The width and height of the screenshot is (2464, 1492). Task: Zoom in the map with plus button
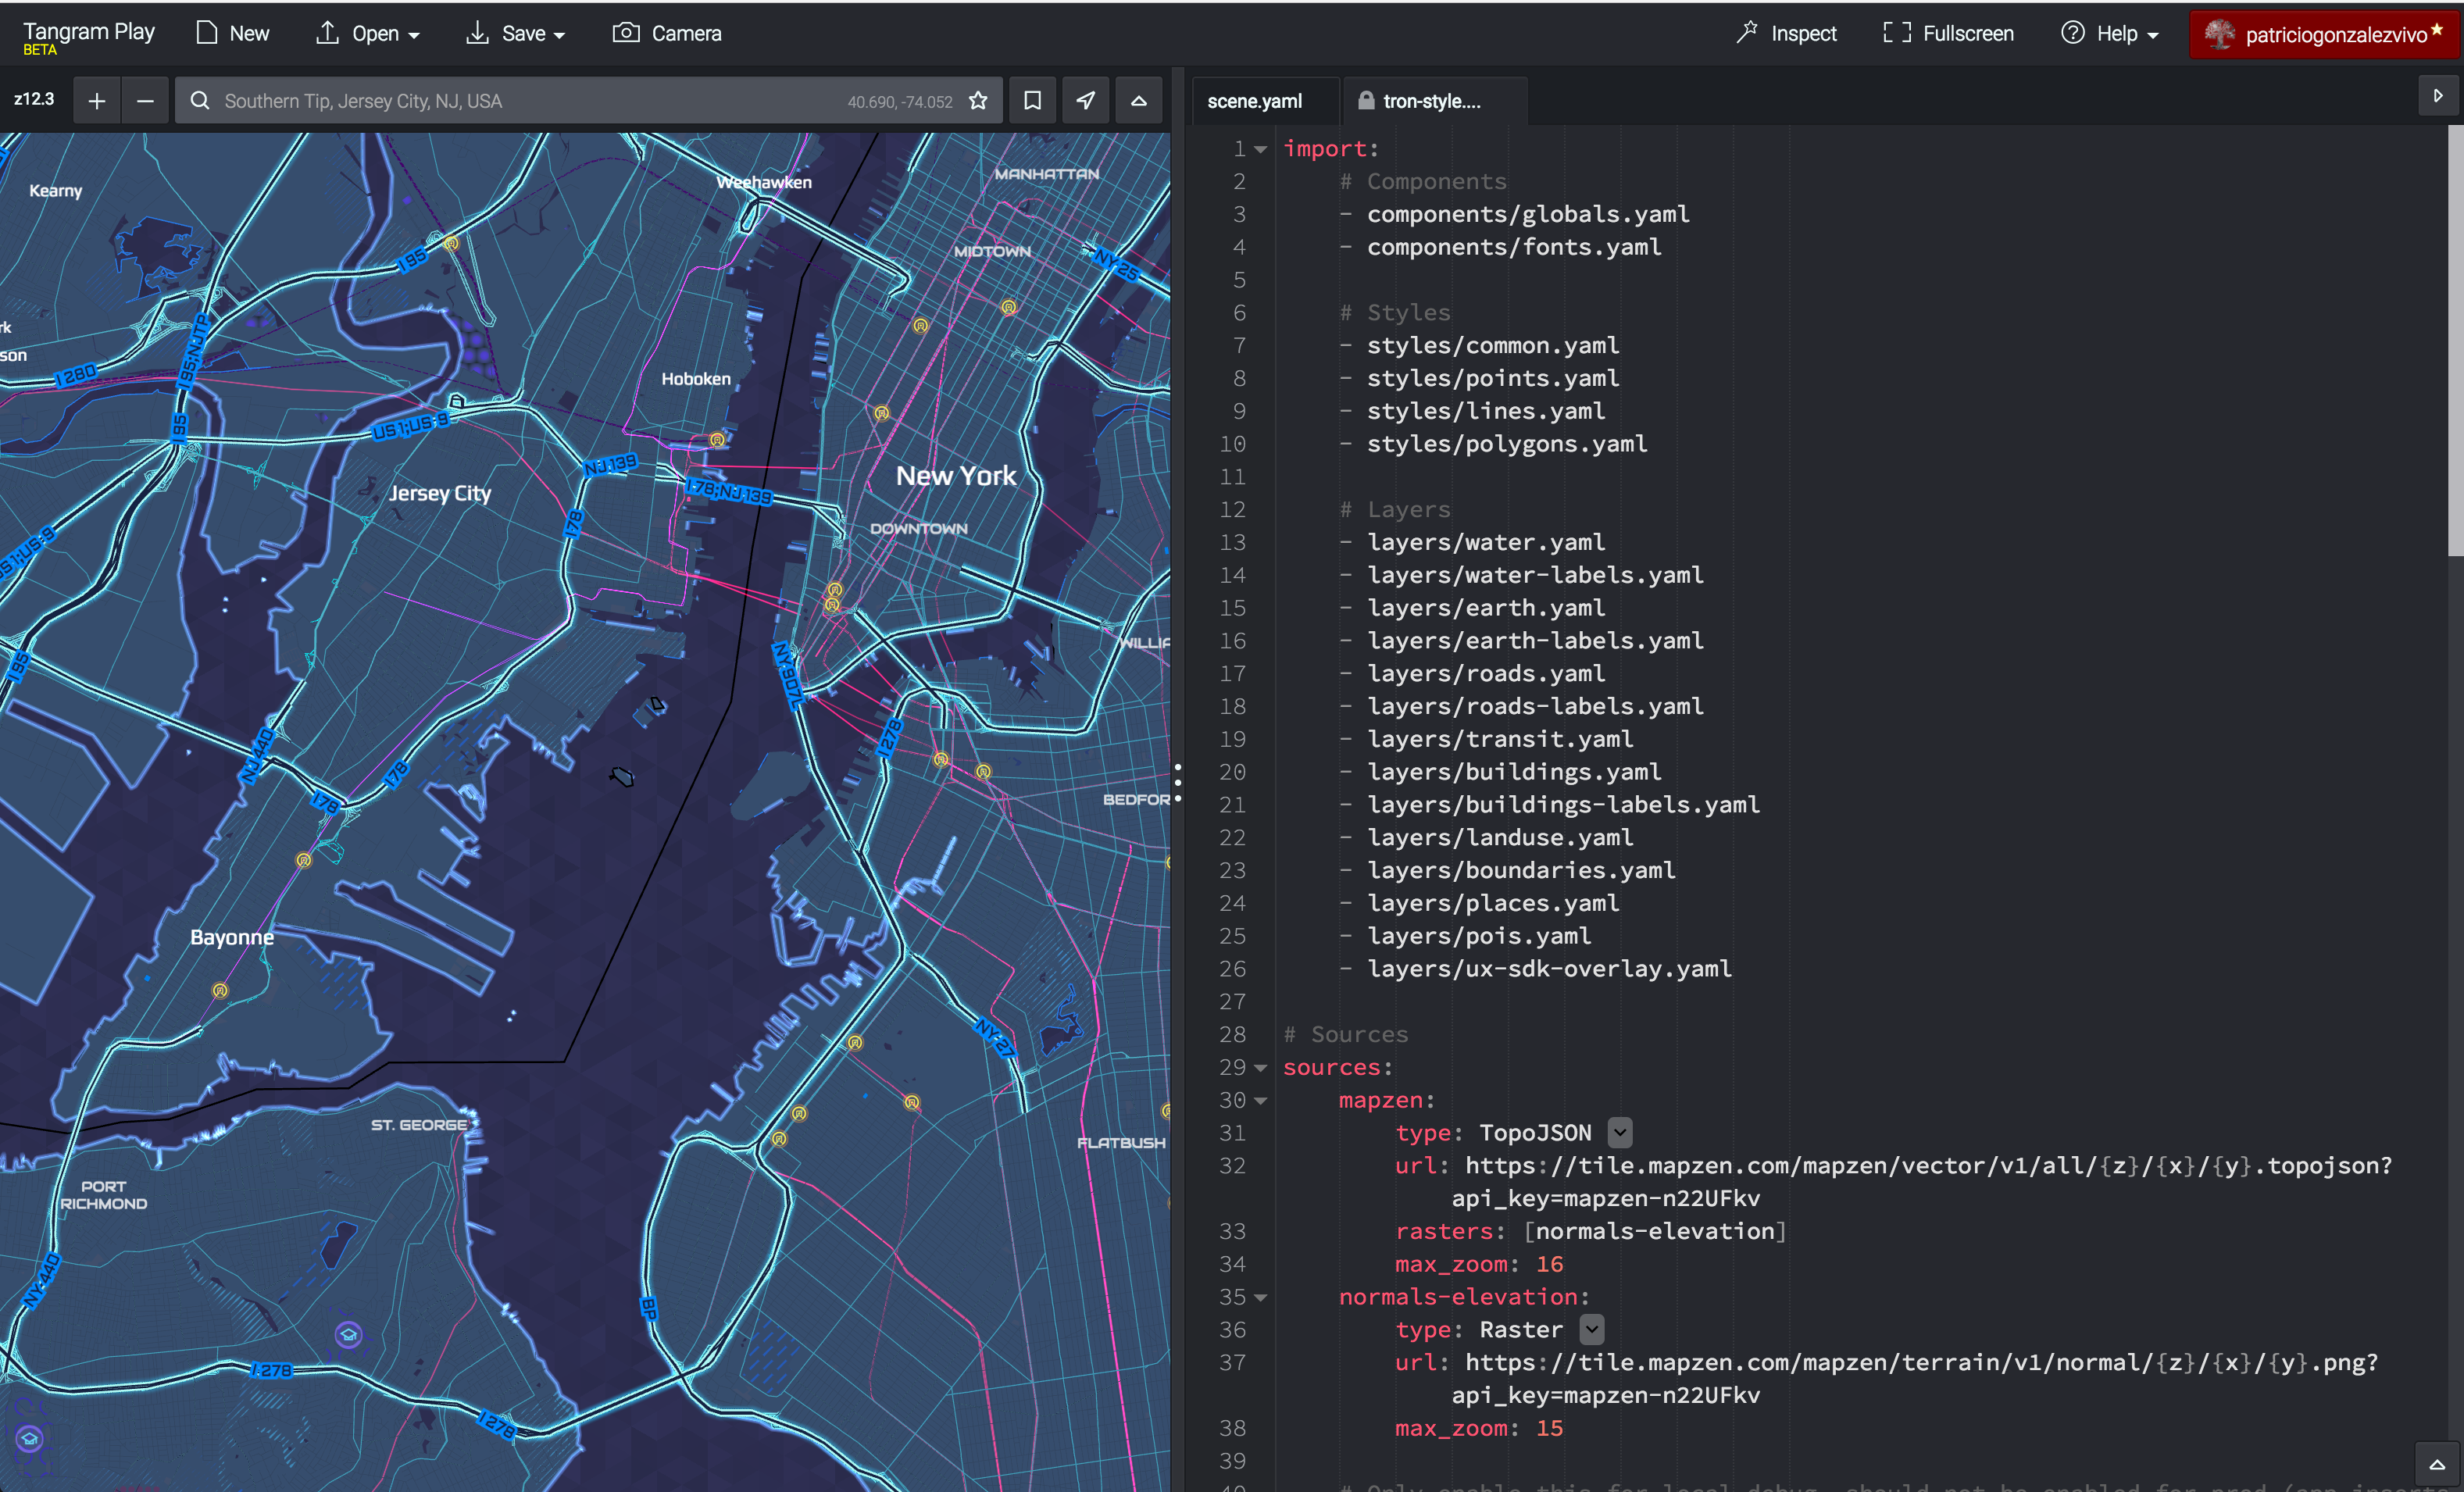pyautogui.click(x=97, y=100)
